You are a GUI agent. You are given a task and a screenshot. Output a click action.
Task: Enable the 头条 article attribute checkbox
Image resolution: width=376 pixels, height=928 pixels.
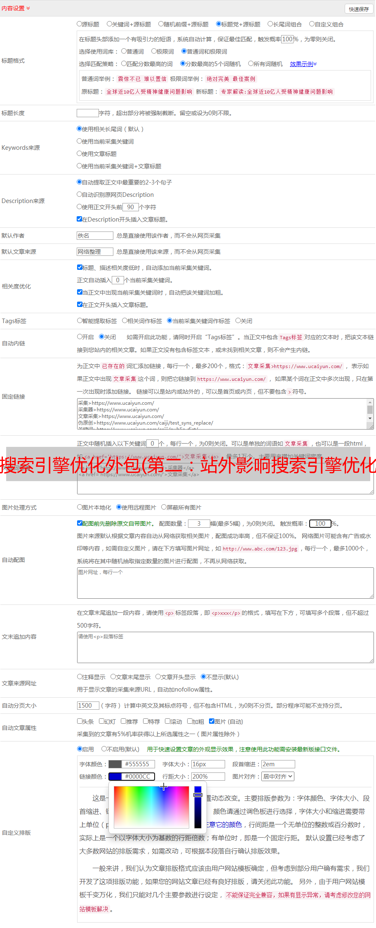[80, 721]
